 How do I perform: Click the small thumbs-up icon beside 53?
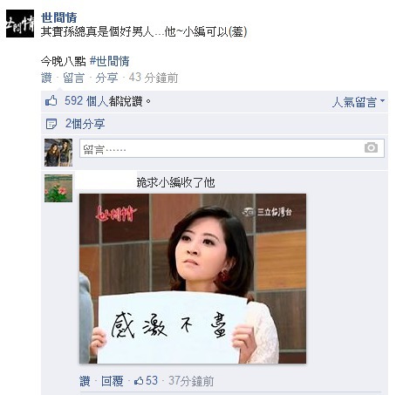coord(139,380)
